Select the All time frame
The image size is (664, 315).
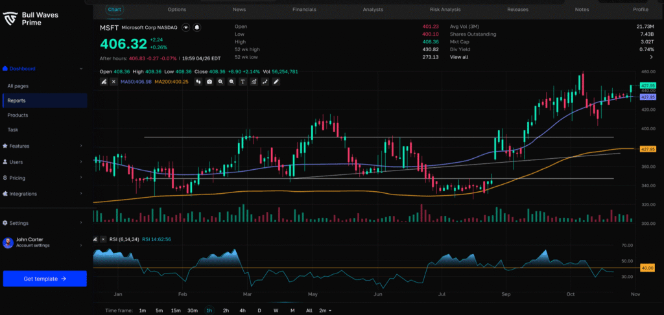(309, 310)
